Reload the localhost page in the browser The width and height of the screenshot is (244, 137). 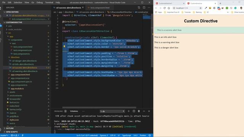tap(164, 8)
